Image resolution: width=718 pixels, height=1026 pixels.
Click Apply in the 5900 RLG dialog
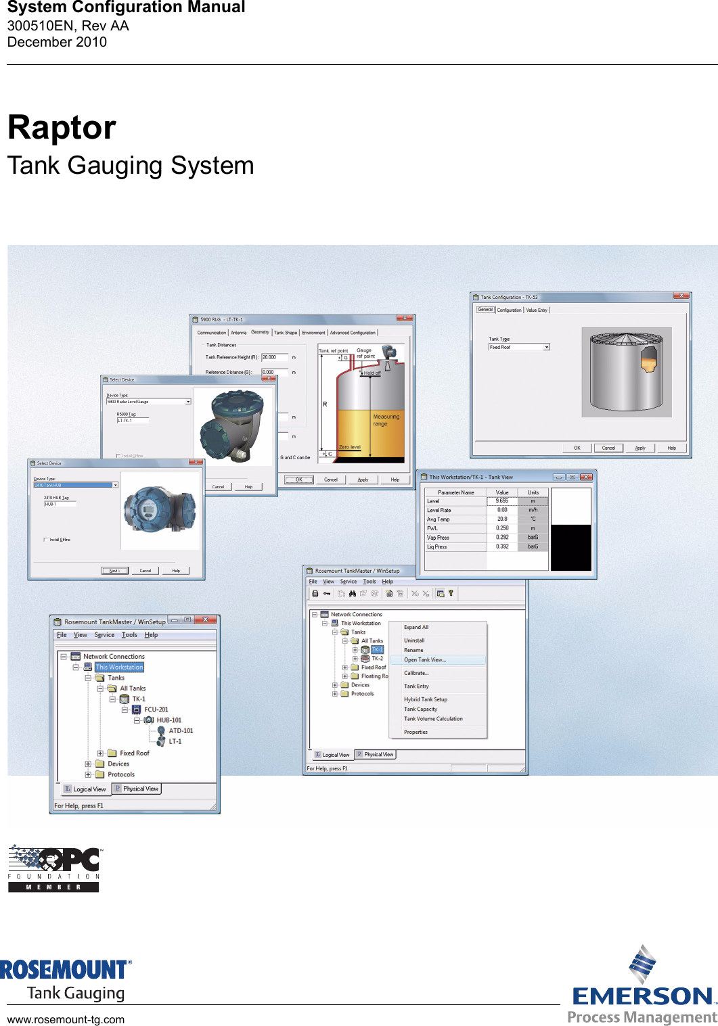(363, 480)
